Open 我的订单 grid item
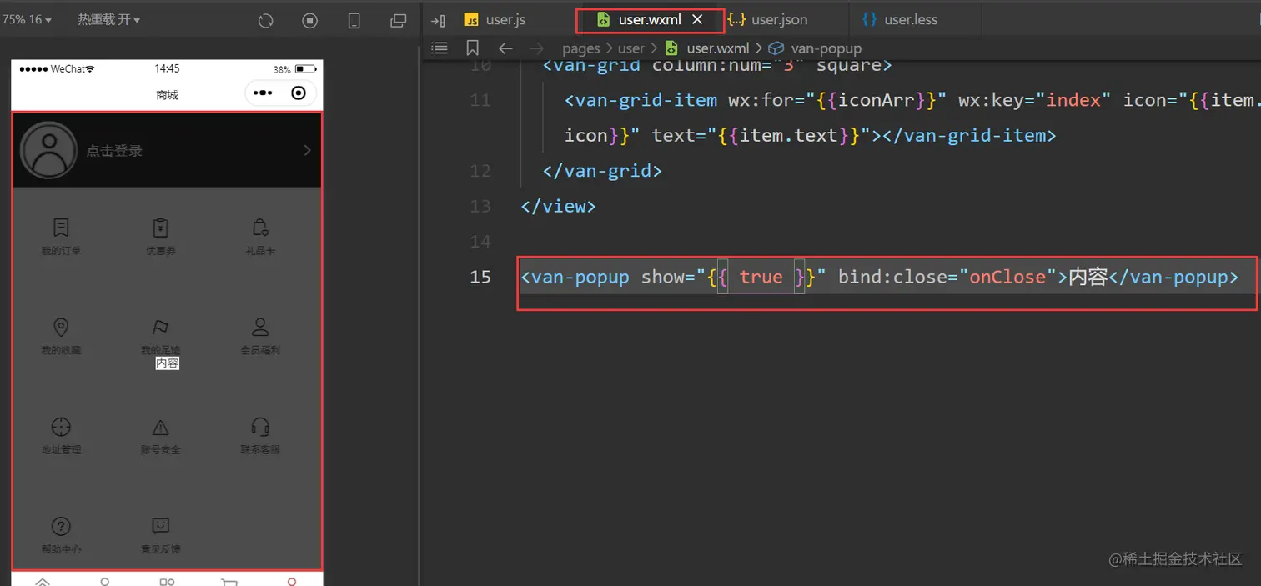The width and height of the screenshot is (1261, 586). (61, 237)
